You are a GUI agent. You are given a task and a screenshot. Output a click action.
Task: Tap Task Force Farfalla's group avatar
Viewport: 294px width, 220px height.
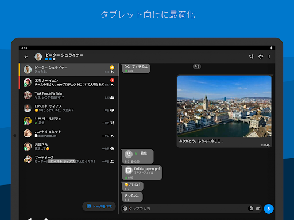pos(28,95)
